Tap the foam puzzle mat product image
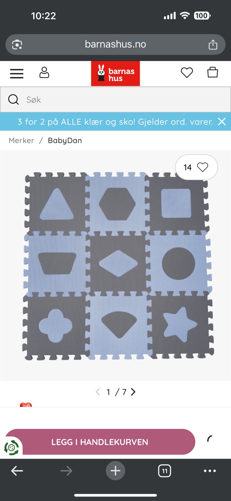The height and width of the screenshot is (501, 231). (x=118, y=266)
